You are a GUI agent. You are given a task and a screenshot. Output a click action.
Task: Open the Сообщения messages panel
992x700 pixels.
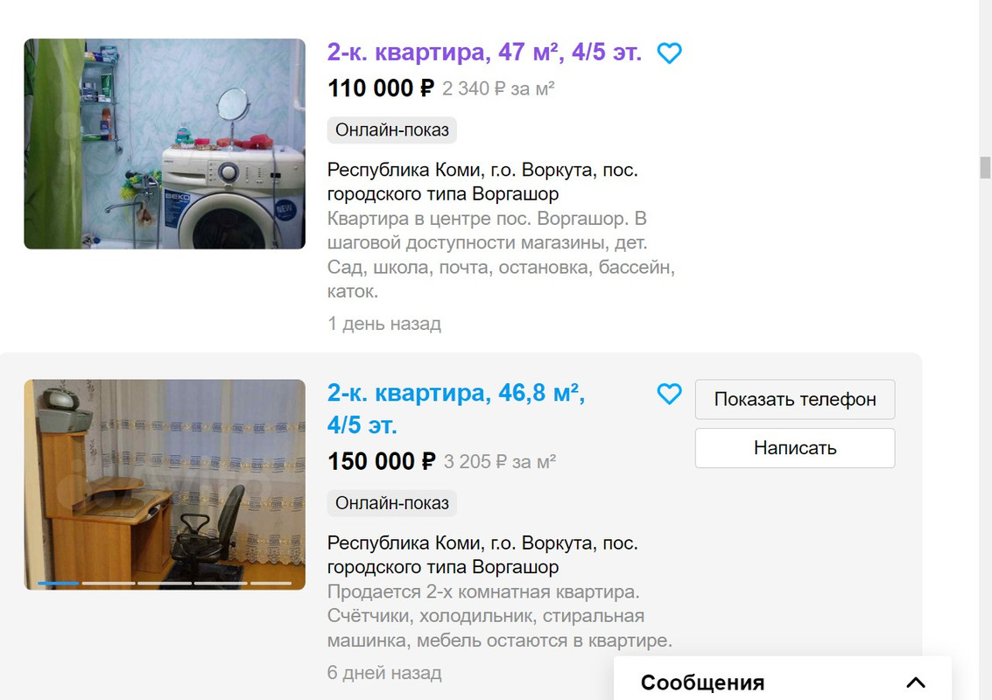pyautogui.click(x=702, y=682)
